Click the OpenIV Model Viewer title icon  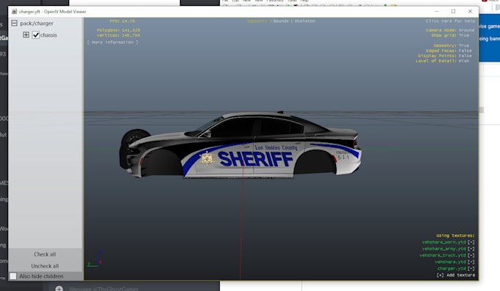tap(14, 12)
